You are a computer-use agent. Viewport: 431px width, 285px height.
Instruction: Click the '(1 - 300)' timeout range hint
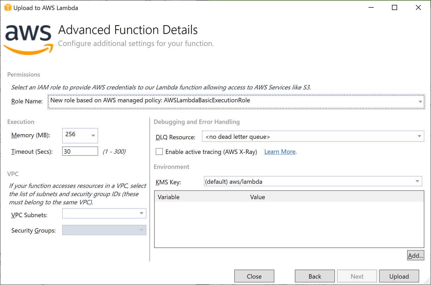[x=114, y=151]
